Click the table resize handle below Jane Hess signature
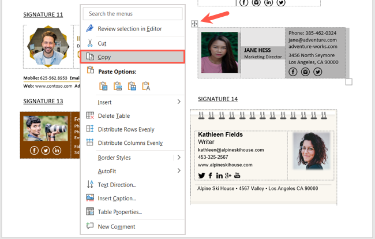375x239 pixels. tap(348, 82)
